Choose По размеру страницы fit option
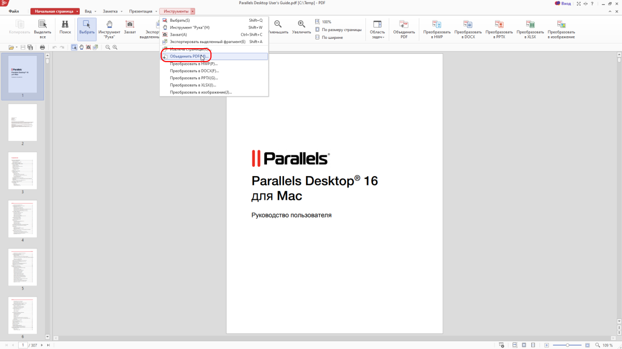The image size is (622, 349). click(x=338, y=30)
